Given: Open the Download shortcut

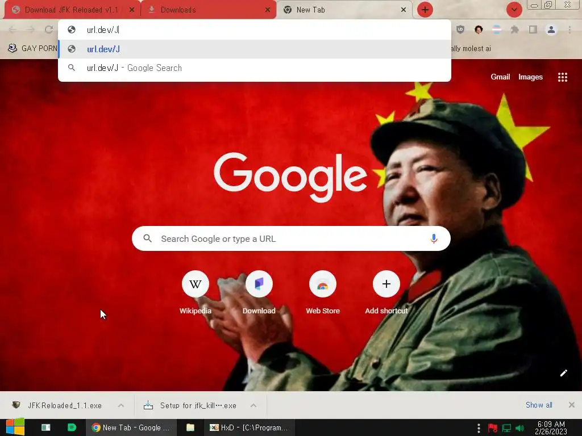Looking at the screenshot, I should coord(259,293).
